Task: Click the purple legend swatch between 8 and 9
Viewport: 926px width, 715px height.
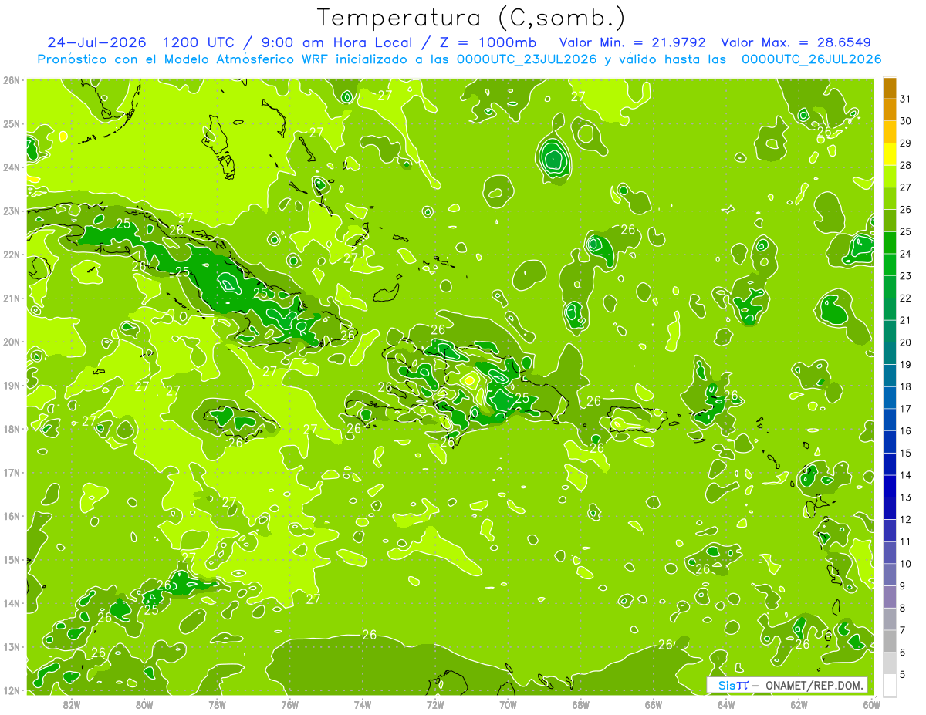Action: point(890,597)
